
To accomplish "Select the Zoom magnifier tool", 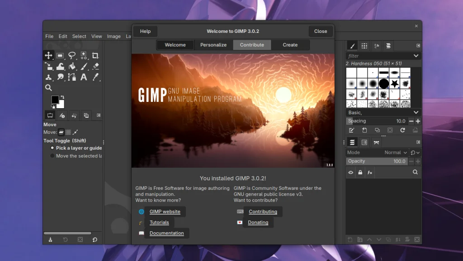I will (x=48, y=87).
